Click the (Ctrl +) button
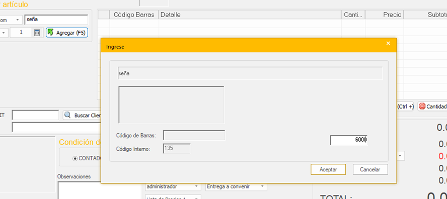This screenshot has height=199, width=447. point(405,107)
